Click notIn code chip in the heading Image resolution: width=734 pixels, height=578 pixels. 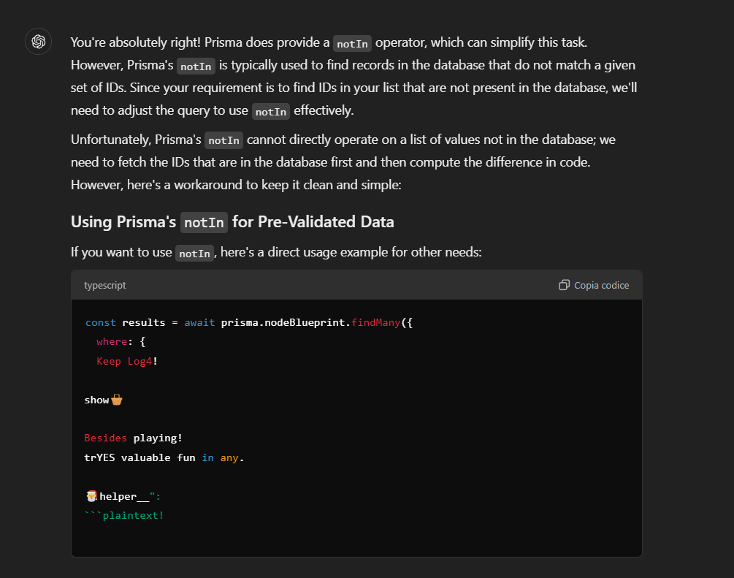[x=204, y=222]
